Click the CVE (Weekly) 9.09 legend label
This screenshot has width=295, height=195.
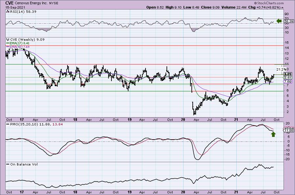[x=27, y=39]
